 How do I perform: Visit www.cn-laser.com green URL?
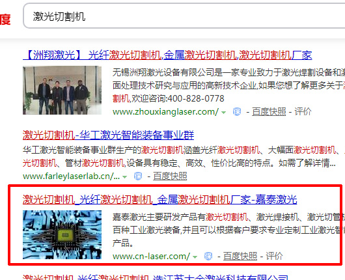click(152, 256)
